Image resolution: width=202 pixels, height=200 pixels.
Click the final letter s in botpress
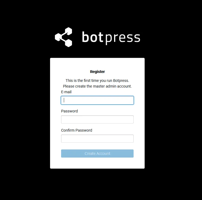[x=137, y=38]
